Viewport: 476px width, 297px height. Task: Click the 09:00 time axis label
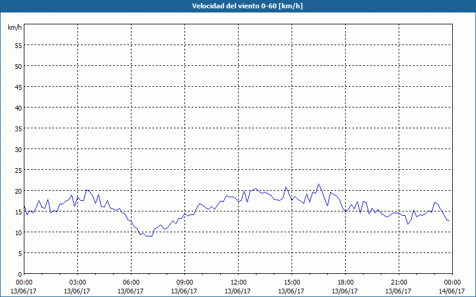tap(184, 283)
